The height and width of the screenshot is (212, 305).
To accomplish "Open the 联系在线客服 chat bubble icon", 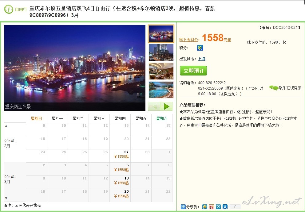I will tap(274, 88).
